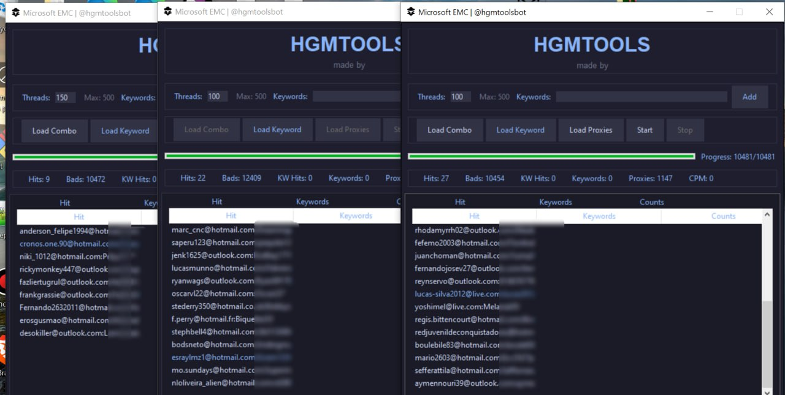The image size is (785, 395).
Task: Click the app icon in the left window title bar
Action: pos(16,13)
